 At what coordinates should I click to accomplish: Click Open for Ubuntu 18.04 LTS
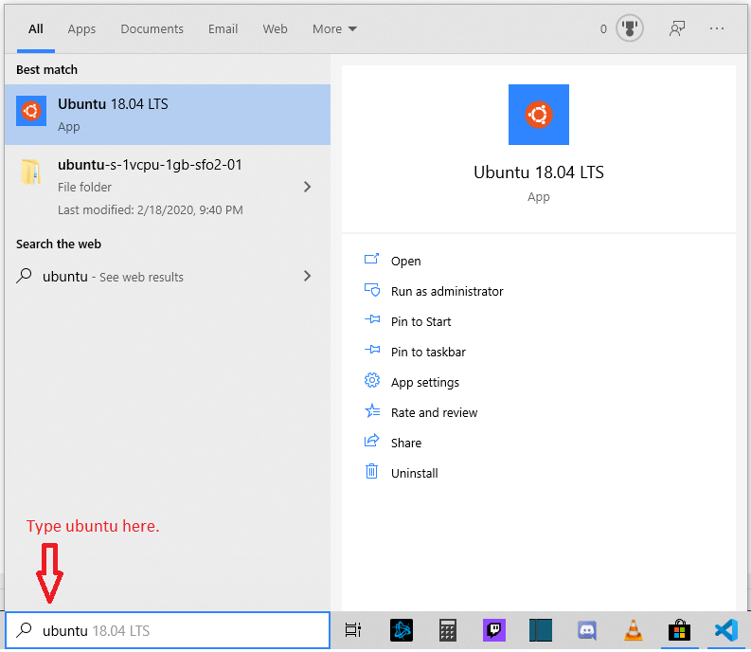[405, 262]
